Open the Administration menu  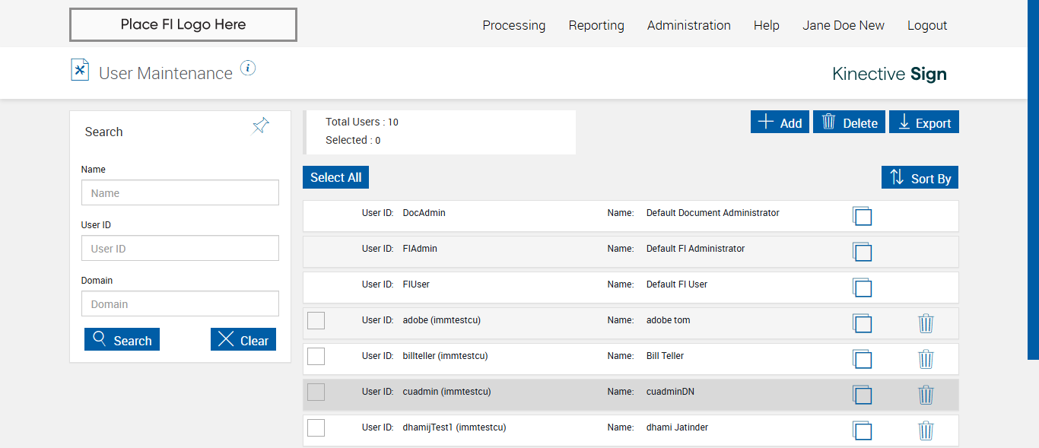tap(688, 25)
